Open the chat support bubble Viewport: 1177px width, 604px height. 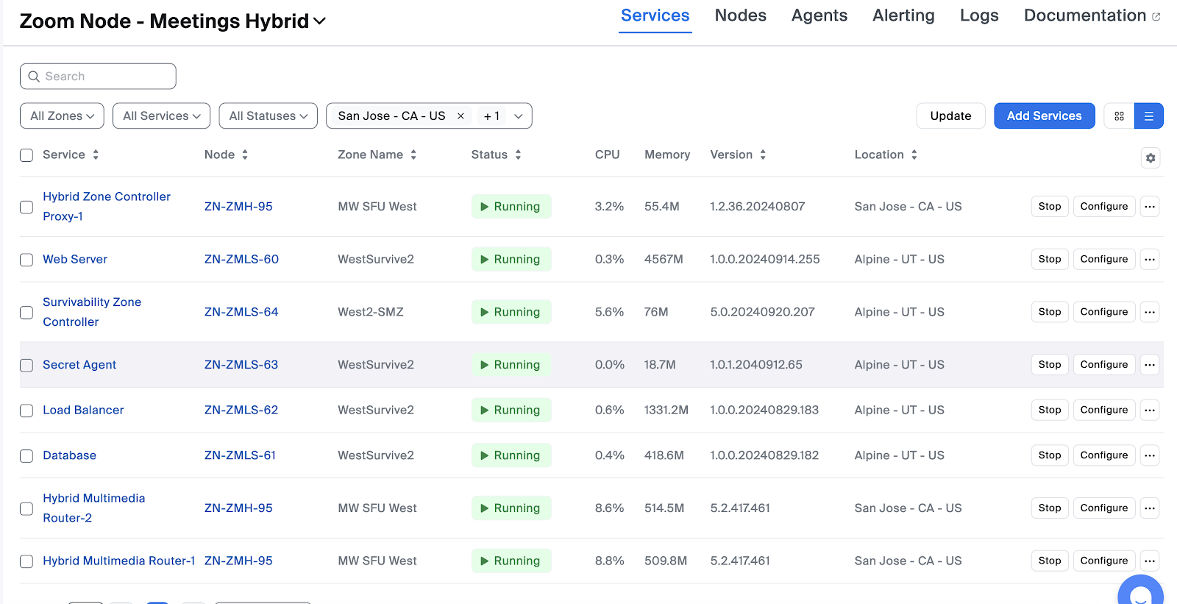coord(1139,593)
